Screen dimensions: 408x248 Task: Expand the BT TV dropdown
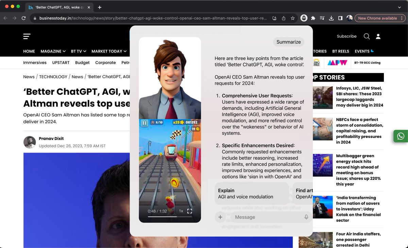tap(79, 51)
